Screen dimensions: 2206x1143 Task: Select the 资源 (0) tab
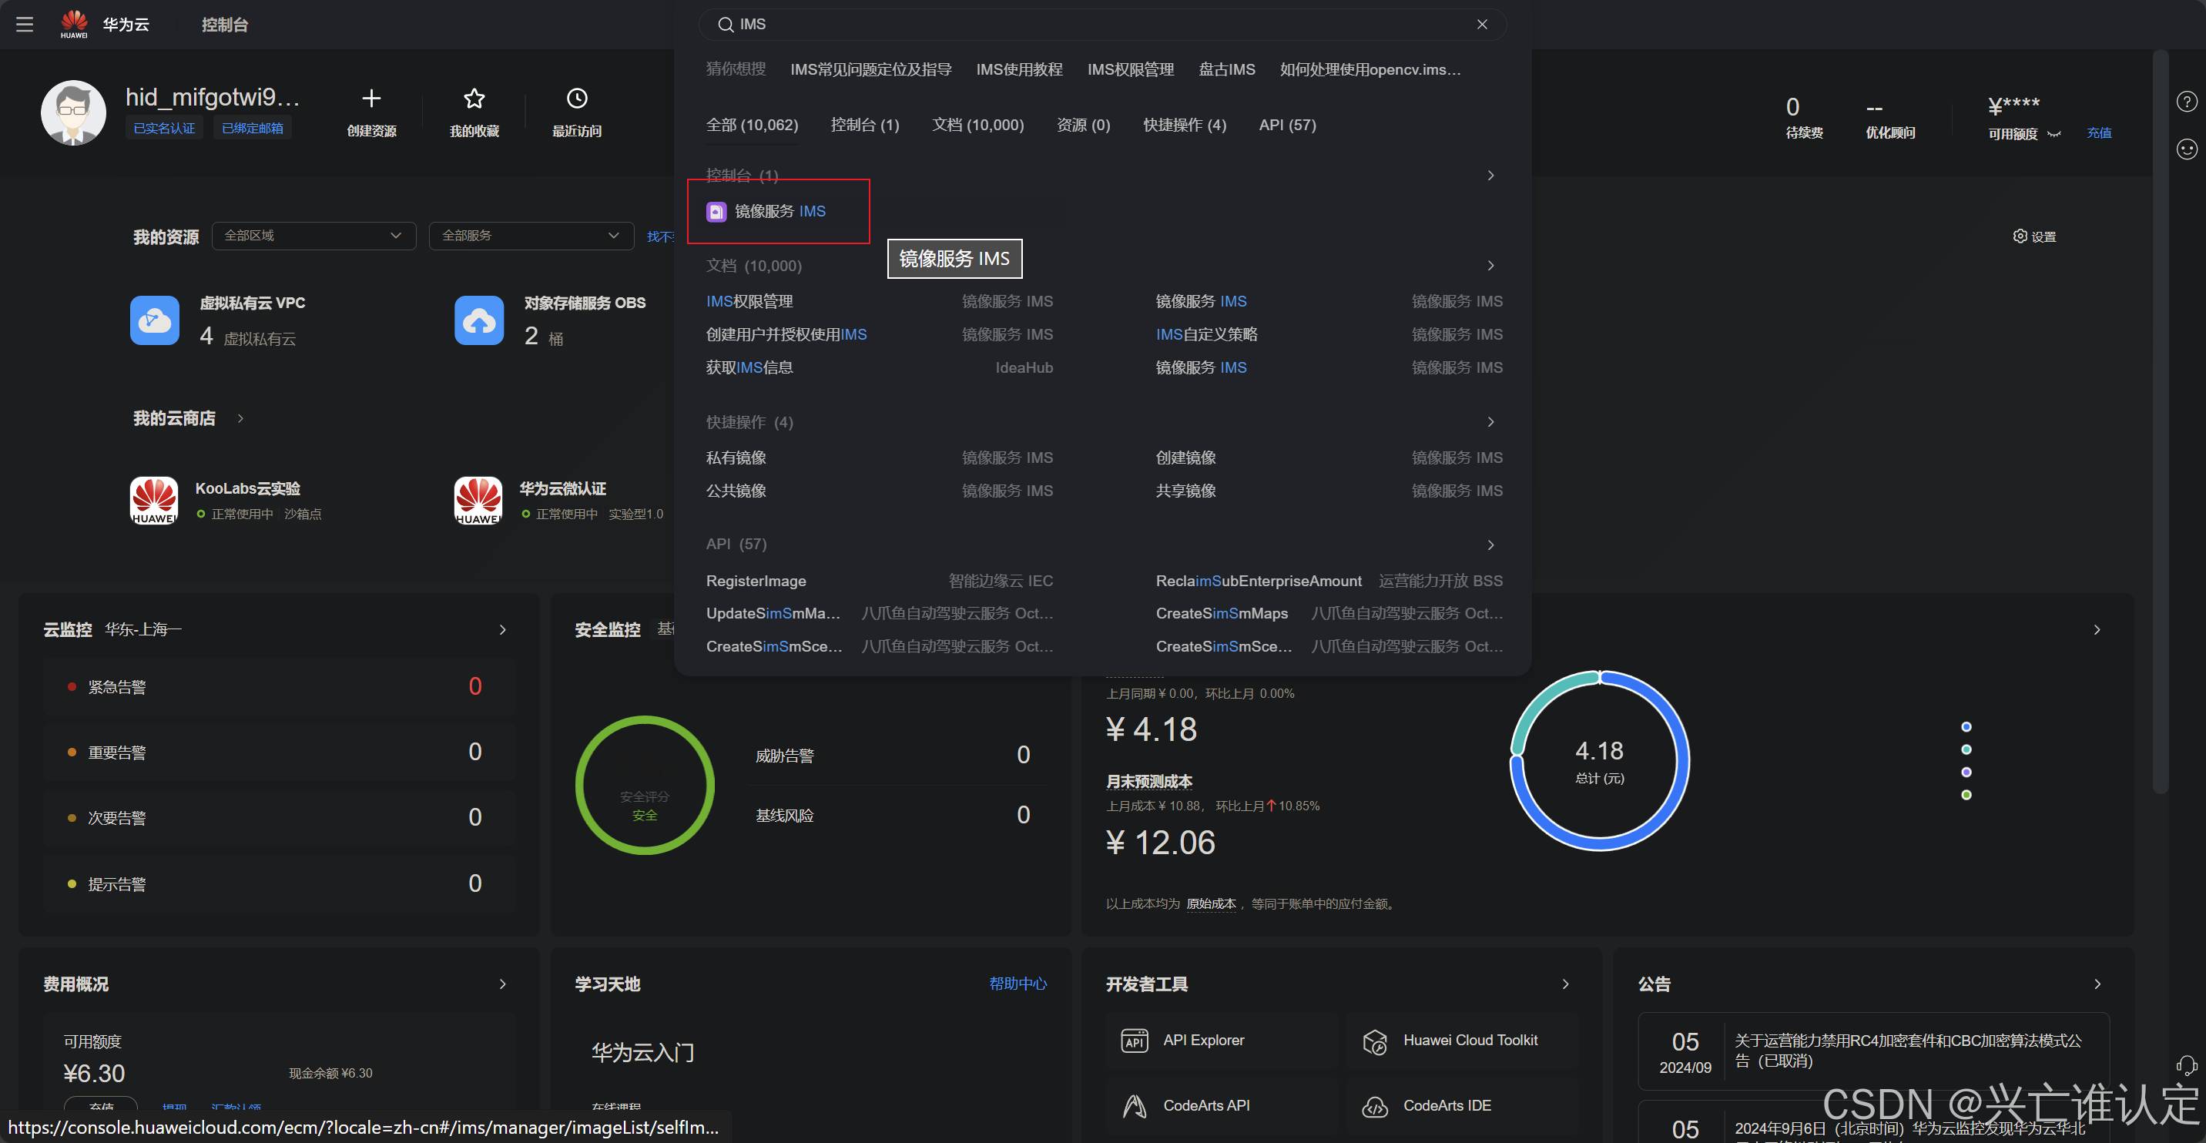[1083, 125]
